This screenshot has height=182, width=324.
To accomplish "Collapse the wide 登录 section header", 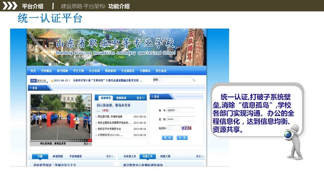I will (31, 88).
